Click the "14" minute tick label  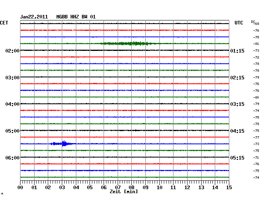[x=215, y=188]
